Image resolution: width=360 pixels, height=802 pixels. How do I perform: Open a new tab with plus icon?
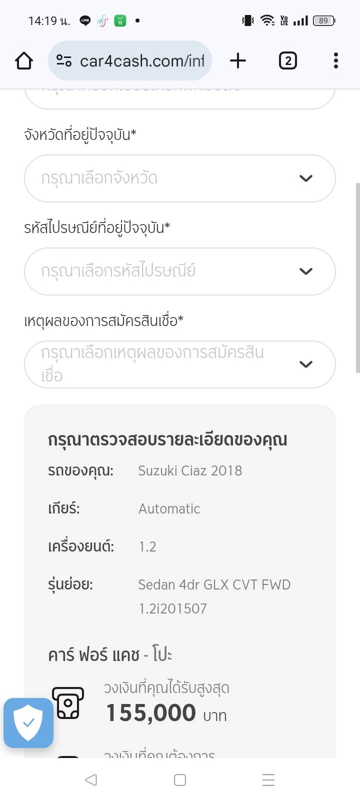[238, 61]
